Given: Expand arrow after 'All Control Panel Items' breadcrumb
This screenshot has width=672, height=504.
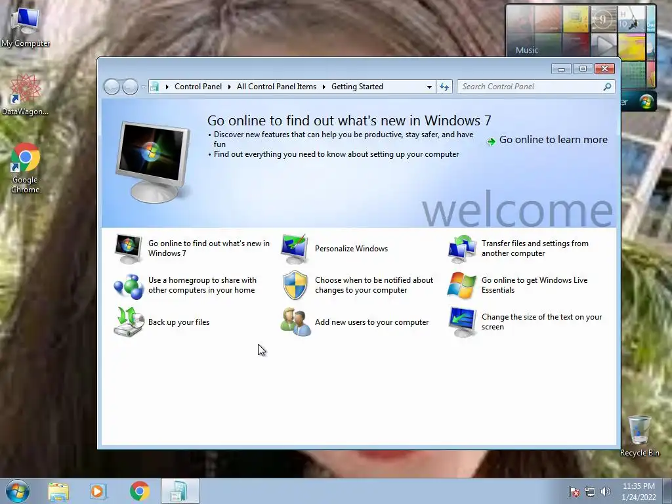Looking at the screenshot, I should [x=324, y=87].
